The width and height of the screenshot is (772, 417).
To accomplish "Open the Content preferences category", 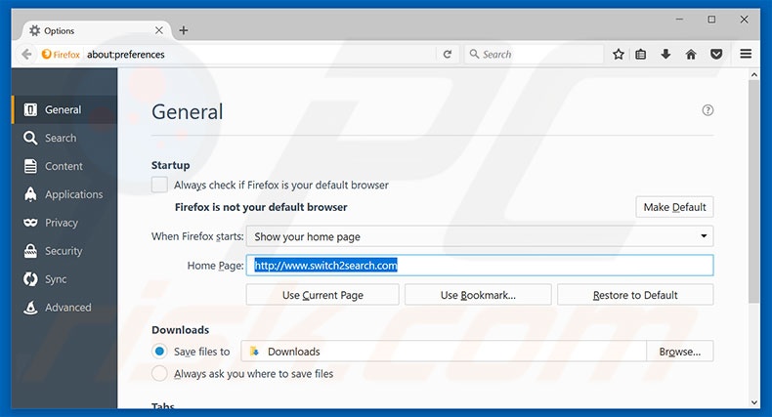I will [64, 166].
